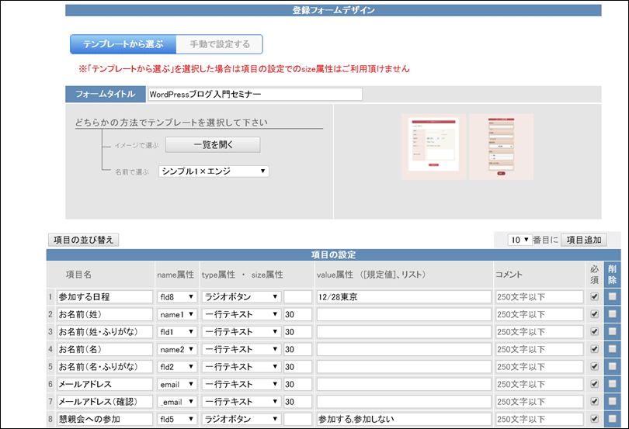This screenshot has height=429, width=629.
Task: Click value field with 参加する,参加しない
Action: 404,419
